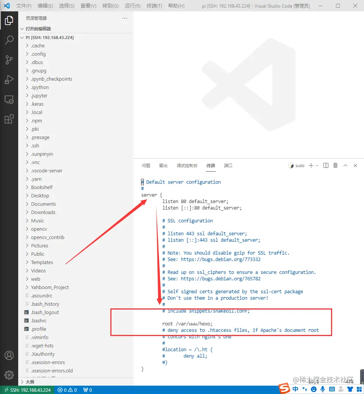364x394 pixels.
Task: Expand the .ssh folder
Action: click(x=76, y=146)
